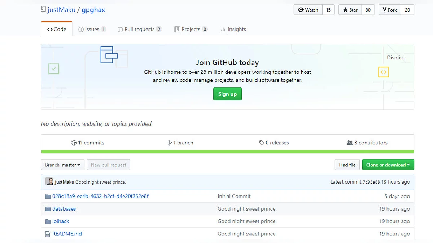The height and width of the screenshot is (243, 433).
Task: Open the Pull requests tab
Action: (x=140, y=29)
